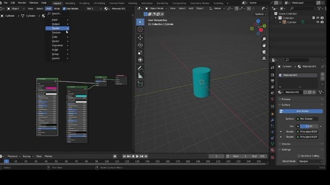Switch perspective/orthographic grid icon
330x185 pixels.
264,58
